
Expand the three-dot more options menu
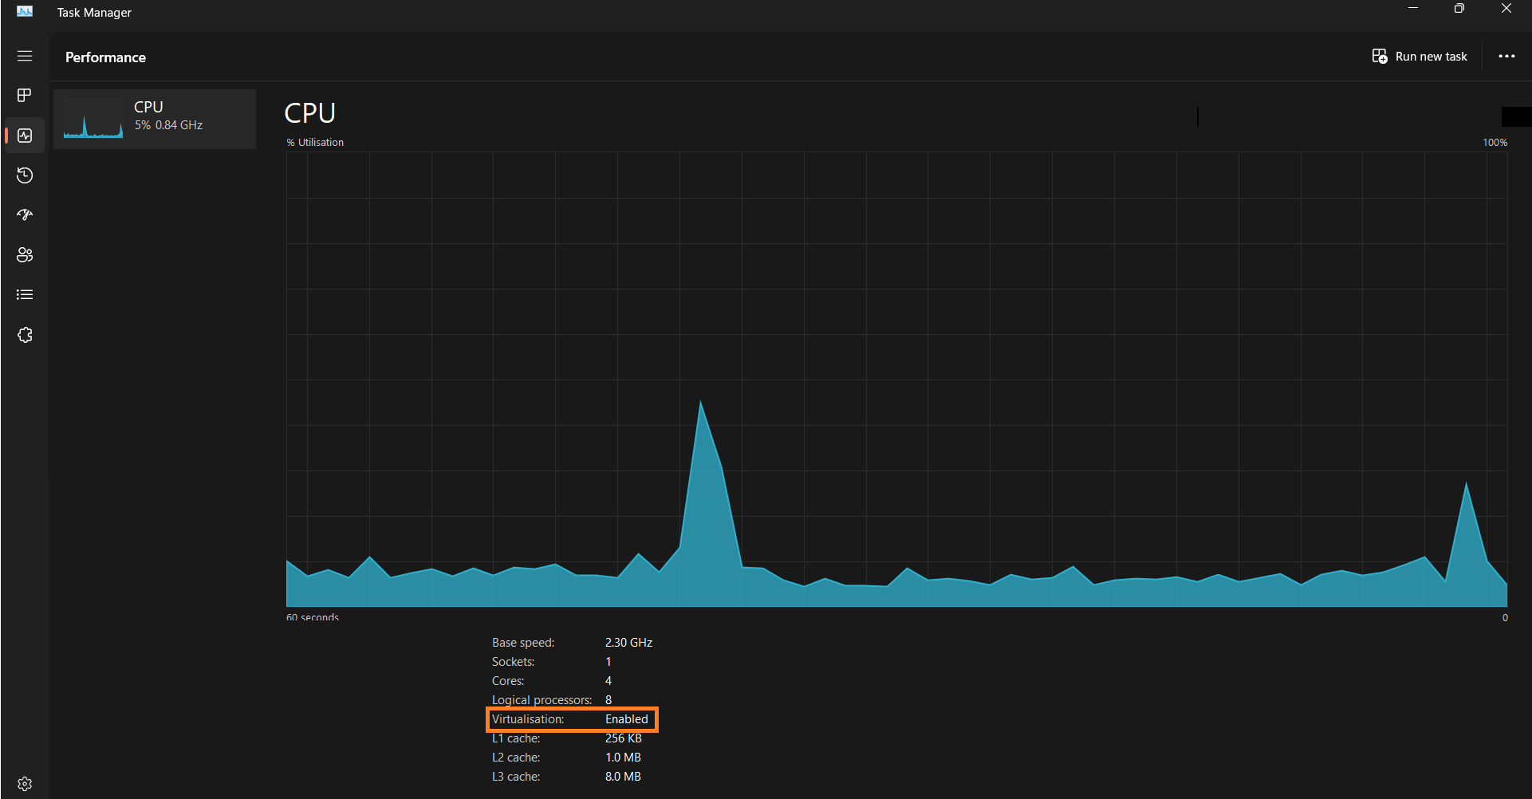coord(1506,57)
